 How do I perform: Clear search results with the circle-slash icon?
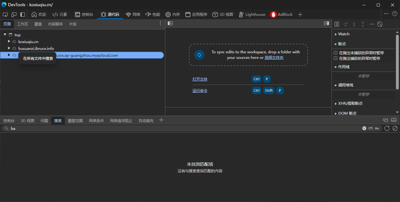[395, 128]
